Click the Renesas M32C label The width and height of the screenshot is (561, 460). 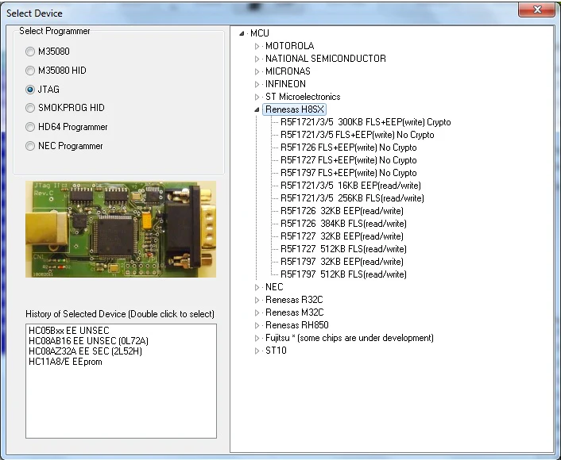(x=295, y=312)
